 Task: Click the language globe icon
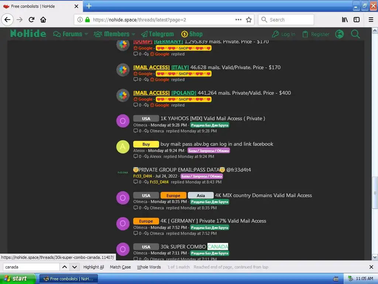(x=340, y=34)
